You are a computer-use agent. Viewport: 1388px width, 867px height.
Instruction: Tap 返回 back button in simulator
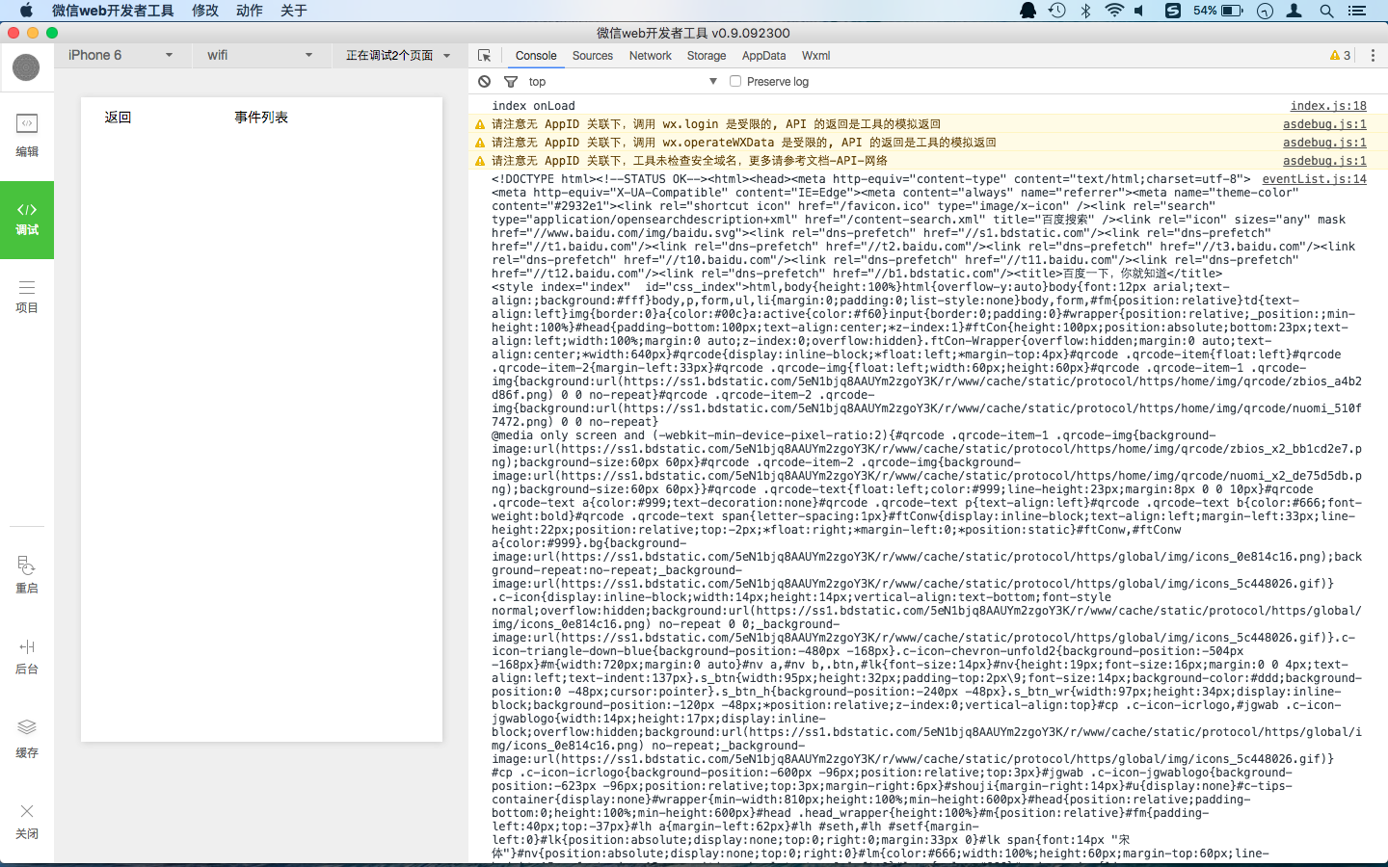[118, 118]
